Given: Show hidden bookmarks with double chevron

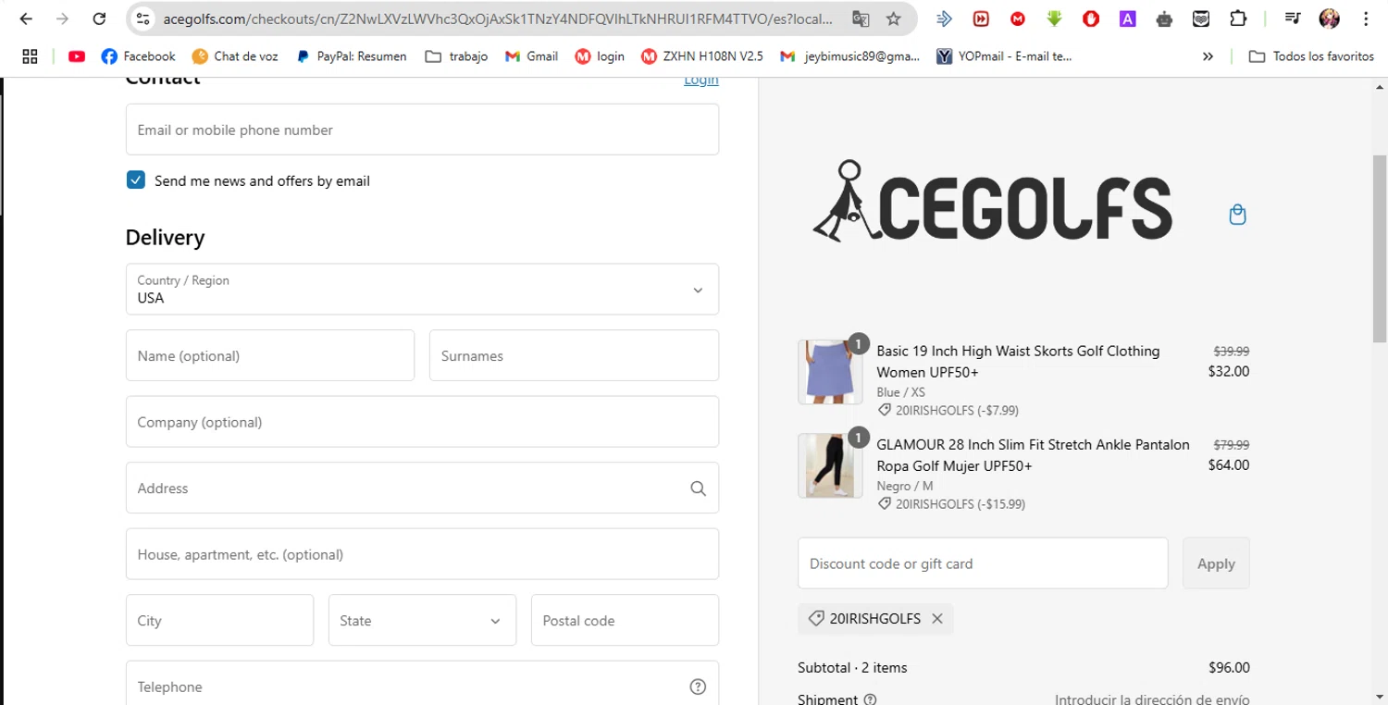Looking at the screenshot, I should coord(1208,56).
